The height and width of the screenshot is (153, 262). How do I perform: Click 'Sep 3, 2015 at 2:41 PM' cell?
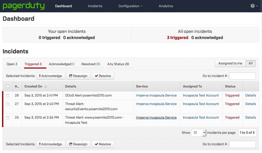tap(41, 95)
